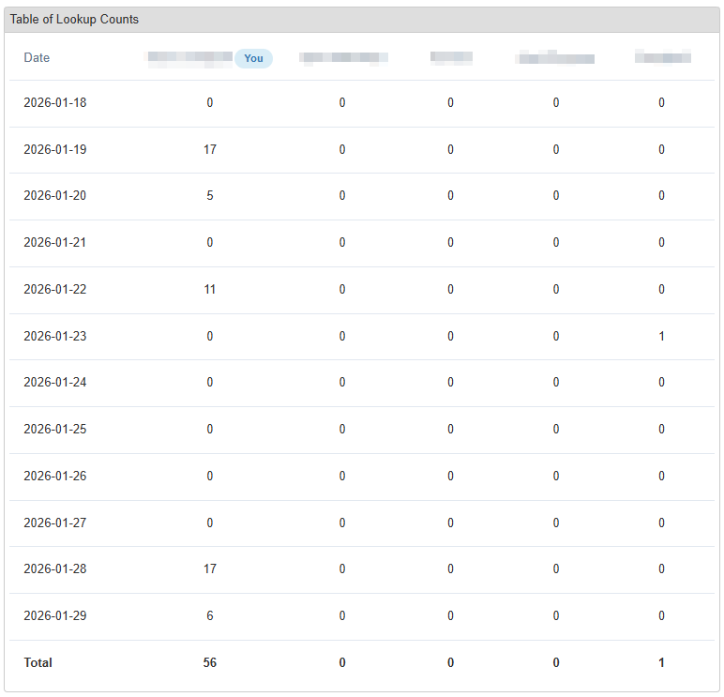Click the value 11 in 2026-01-22 row
Image resolution: width=724 pixels, height=697 pixels.
(210, 290)
